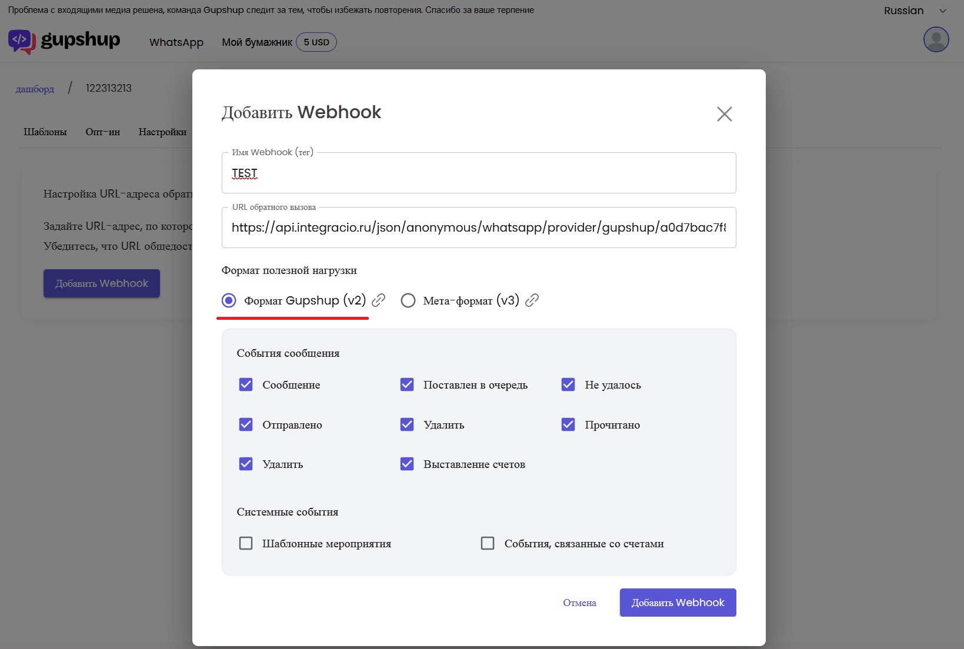Image resolution: width=964 pixels, height=649 pixels.
Task: Uncheck Удалить checkbox between Отправлено and Прочитано
Action: pyautogui.click(x=407, y=424)
